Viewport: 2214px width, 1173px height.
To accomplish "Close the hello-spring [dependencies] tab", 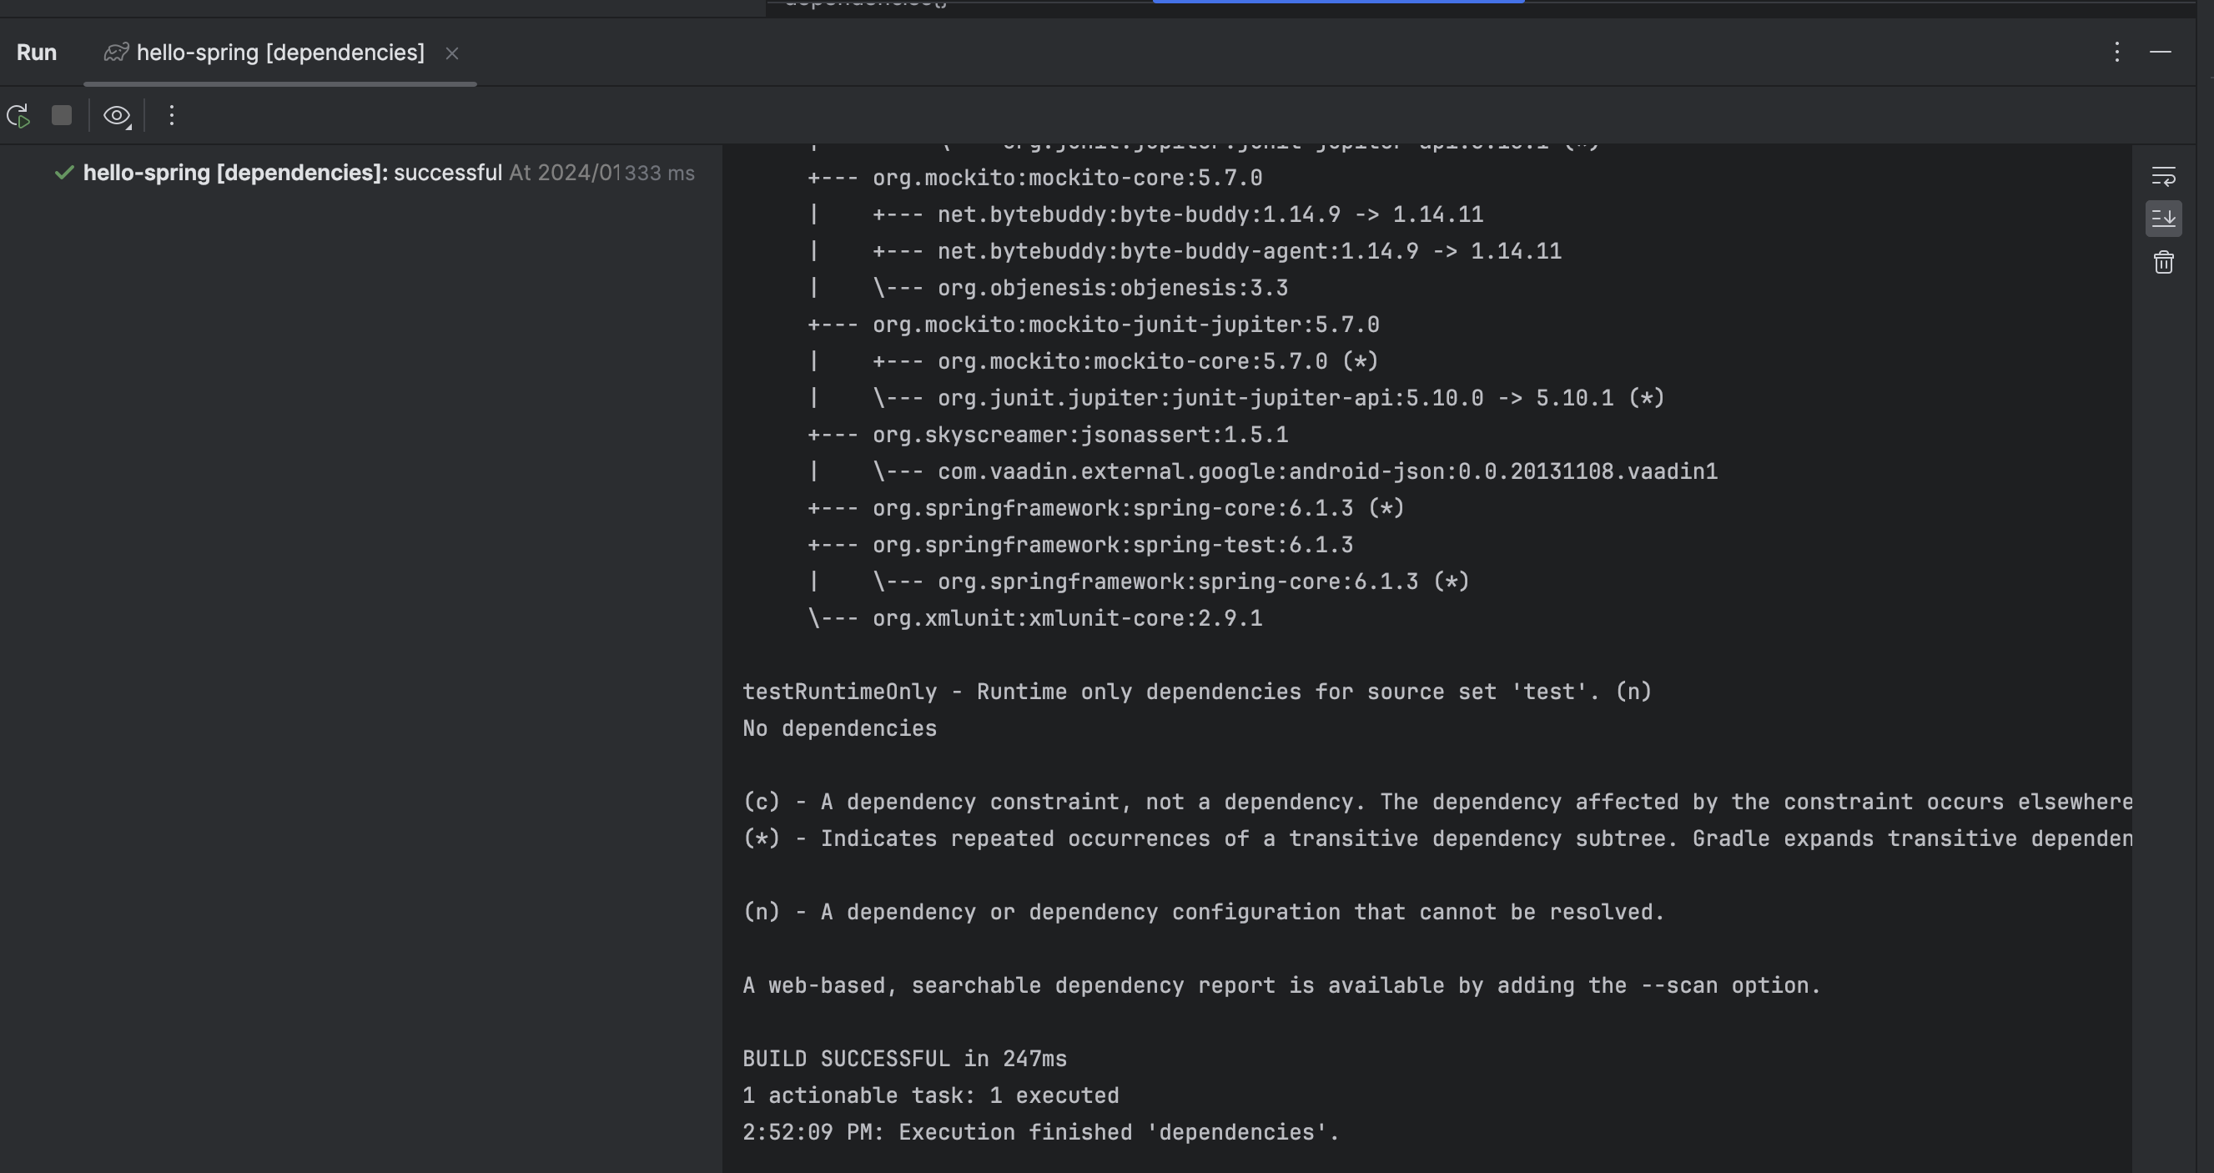I will [452, 53].
